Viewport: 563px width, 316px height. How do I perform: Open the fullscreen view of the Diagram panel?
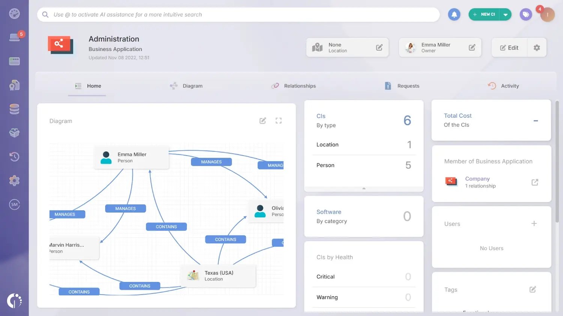tap(278, 120)
